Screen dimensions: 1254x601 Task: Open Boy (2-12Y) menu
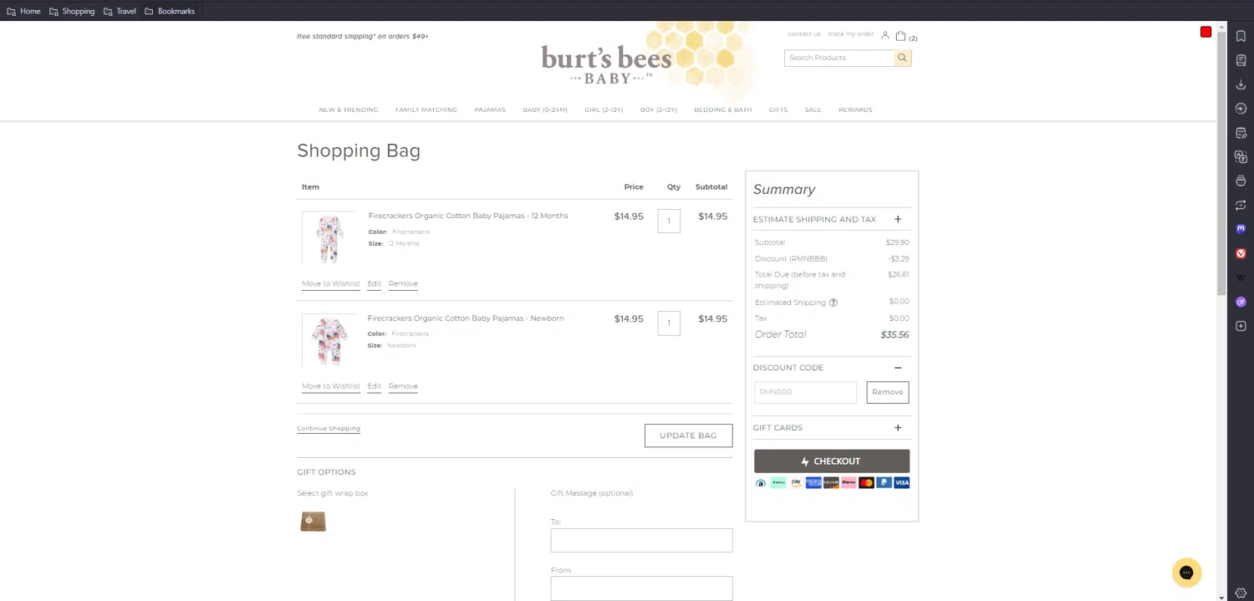[x=659, y=110]
